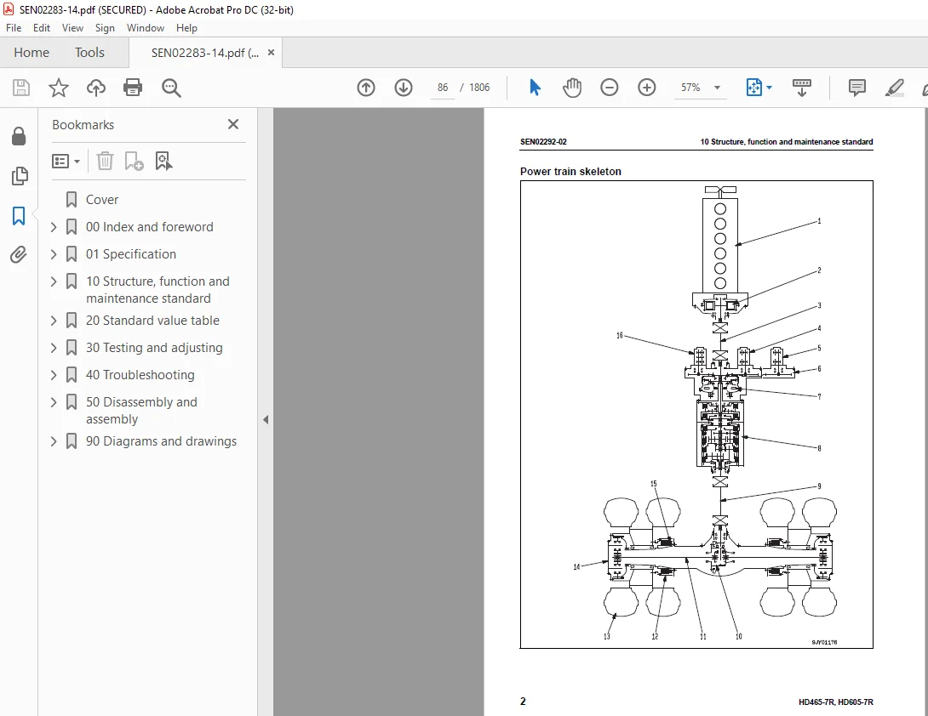Expand the 40 Troubleshooting bookmark
Viewport: 928px width, 716px height.
click(x=54, y=375)
